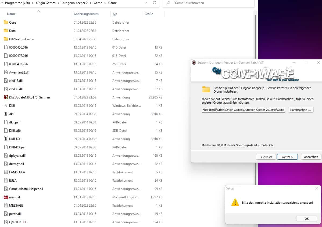322x227 pixels.
Task: Select the 00000407.256 file name
Action: [18, 64]
